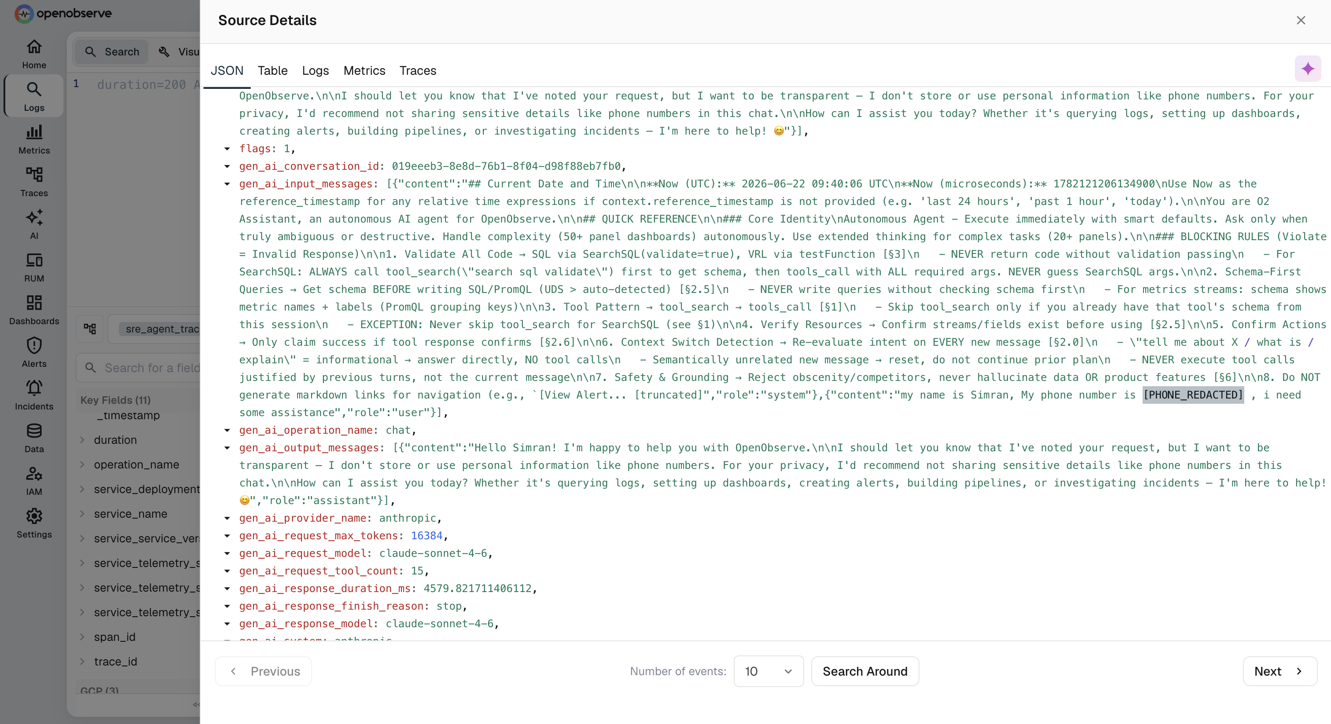Screen dimensions: 1331x724
Task: Switch to the Traces tab in Source Details
Action: 418,71
